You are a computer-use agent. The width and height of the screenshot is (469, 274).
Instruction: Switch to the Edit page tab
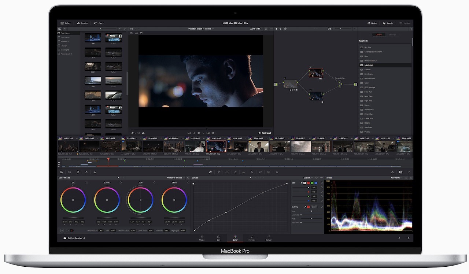(x=219, y=238)
